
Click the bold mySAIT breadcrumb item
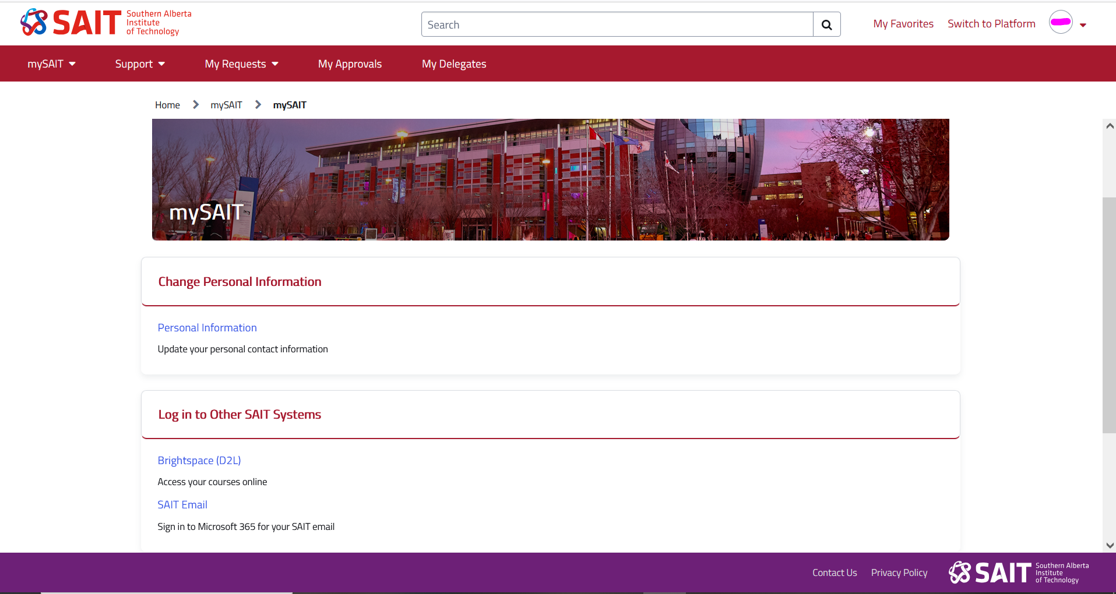coord(290,105)
